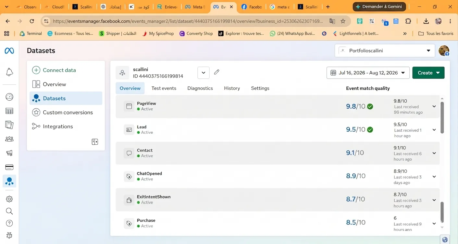Click the collapse sidebar panel icon
Screen dimensions: 458x244
click(x=95, y=142)
